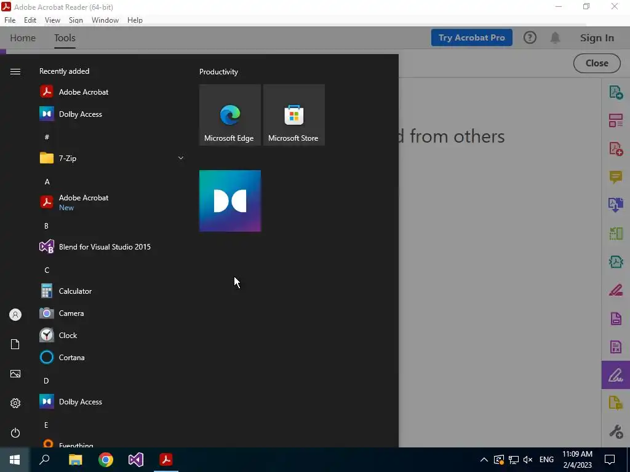Unmute the tray volume speaker icon
This screenshot has width=630, height=472.
point(528,460)
